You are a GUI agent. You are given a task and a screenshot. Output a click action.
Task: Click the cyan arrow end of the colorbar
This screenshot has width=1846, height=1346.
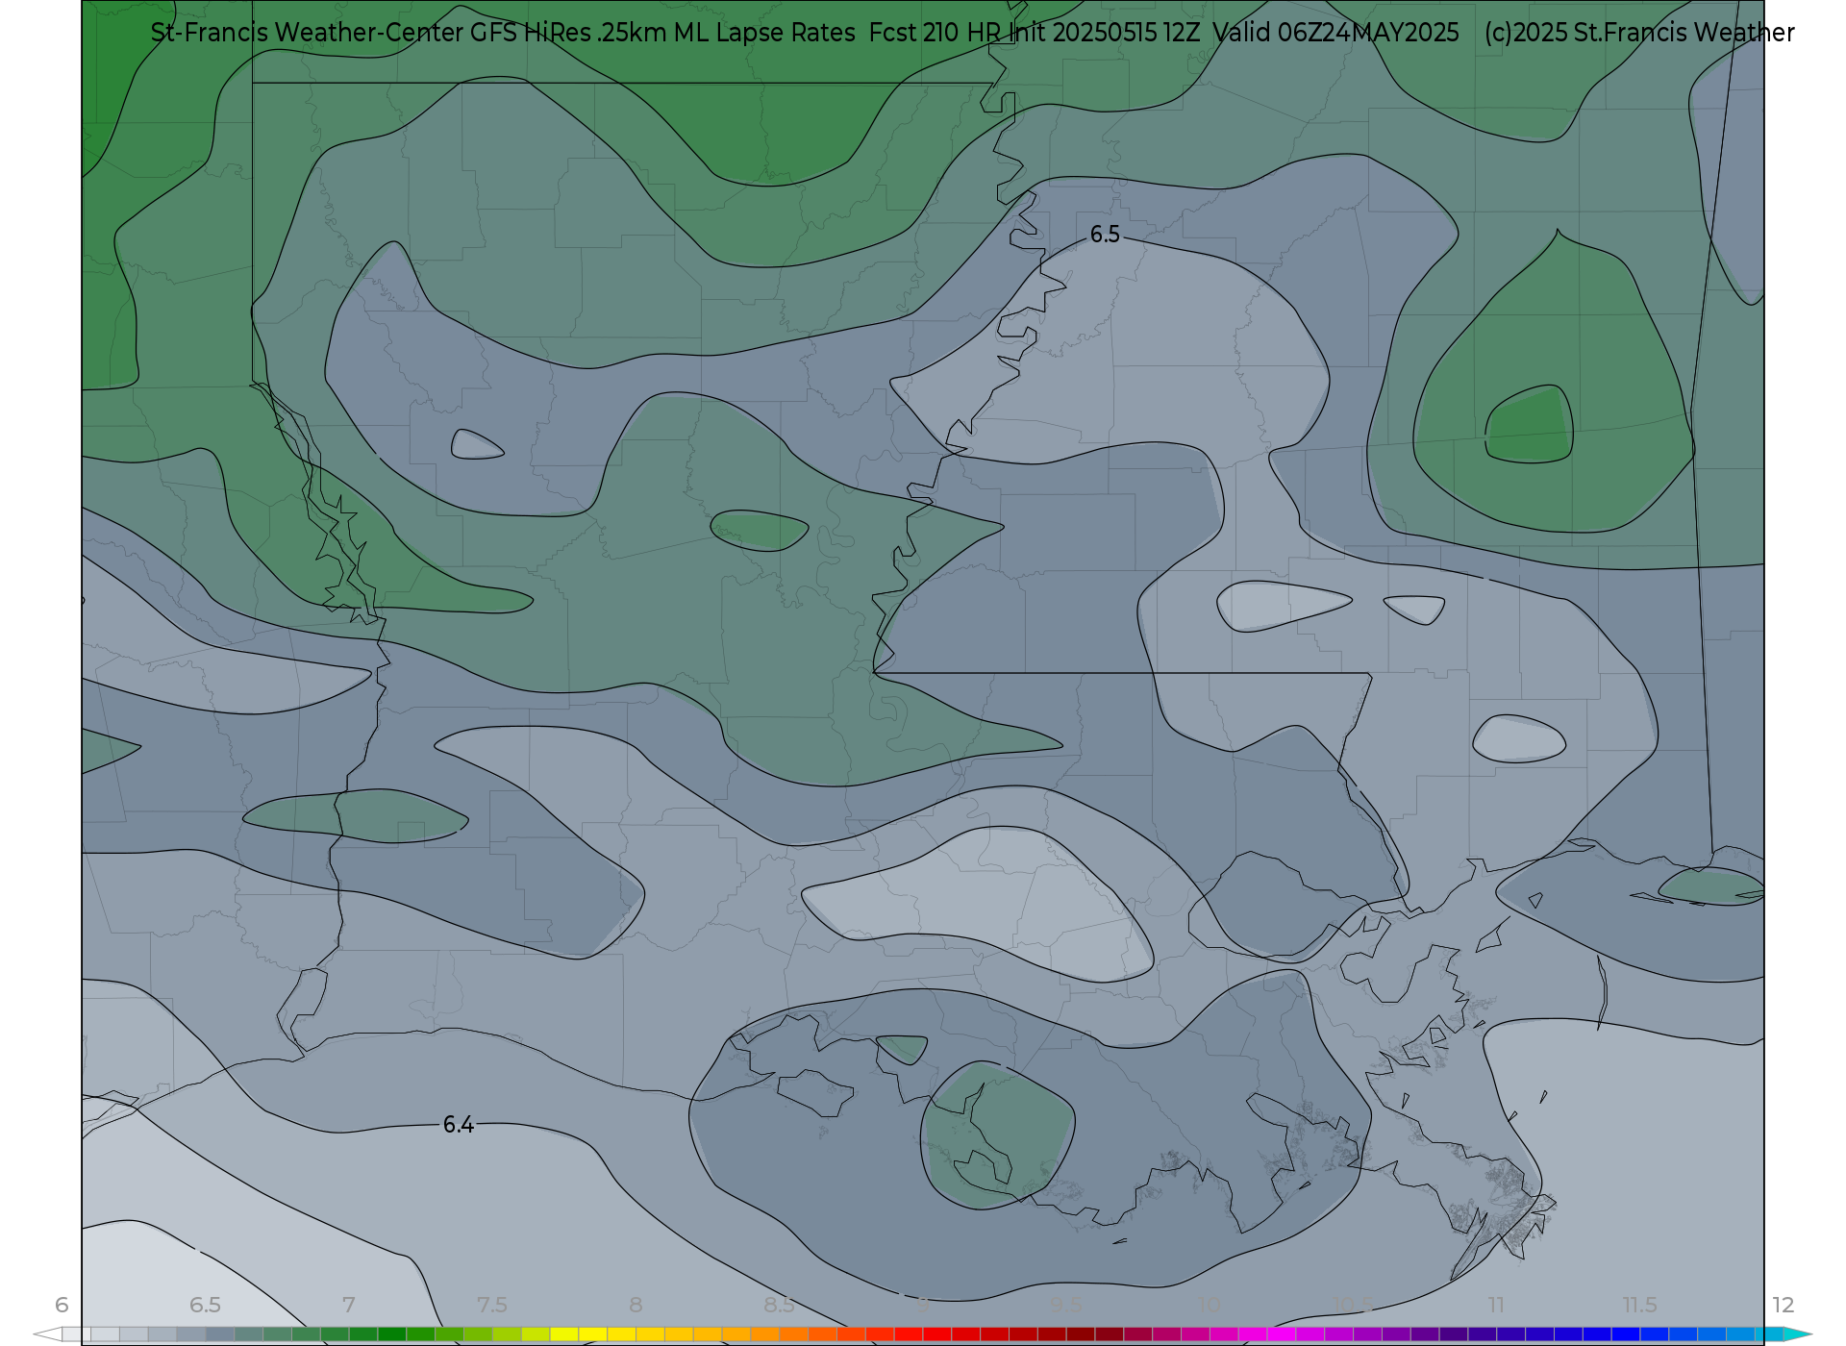click(1798, 1334)
